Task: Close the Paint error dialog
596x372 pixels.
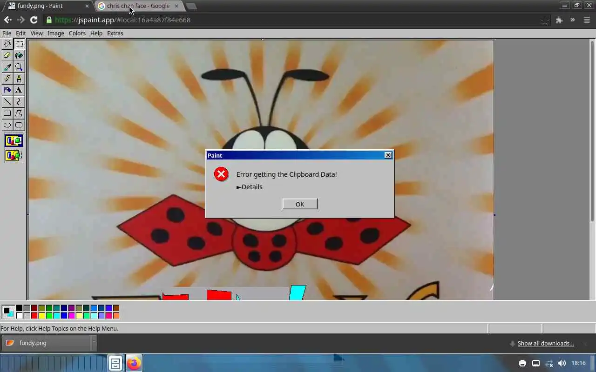Action: tap(388, 155)
